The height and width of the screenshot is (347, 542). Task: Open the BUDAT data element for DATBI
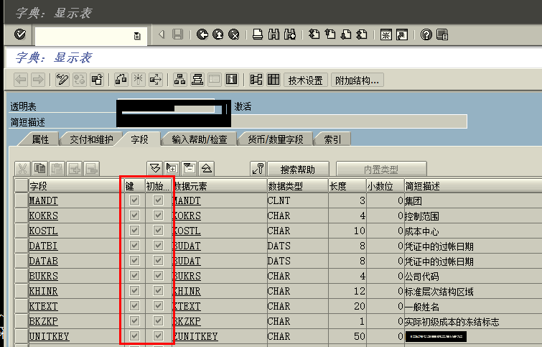(187, 246)
